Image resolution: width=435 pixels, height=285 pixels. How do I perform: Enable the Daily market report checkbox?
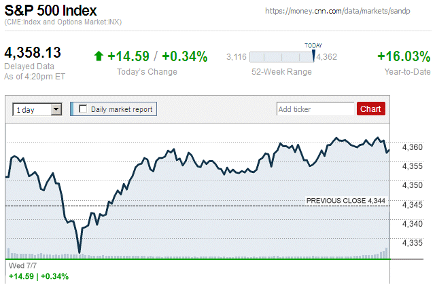tap(83, 109)
